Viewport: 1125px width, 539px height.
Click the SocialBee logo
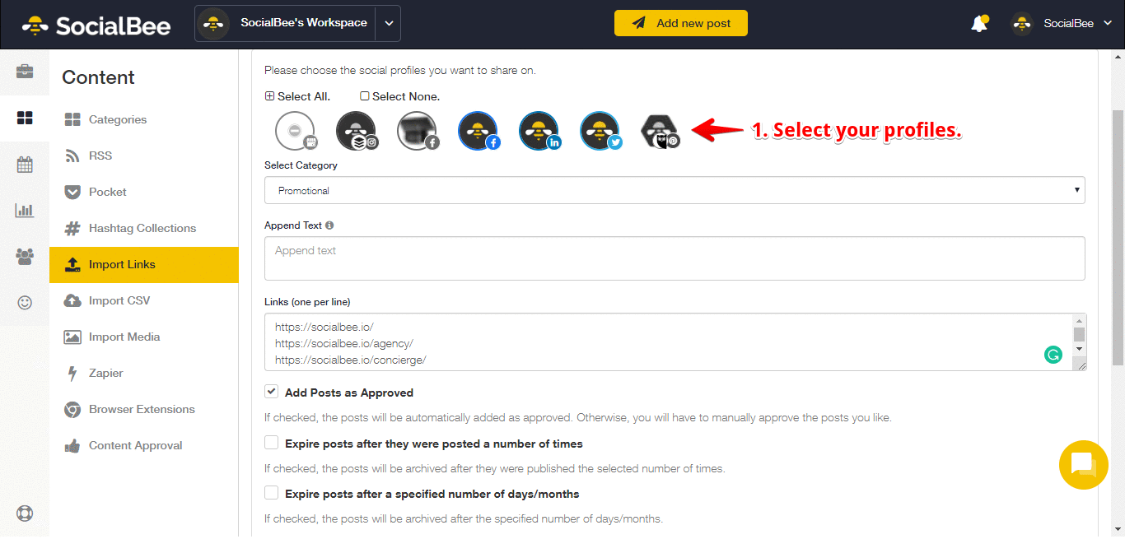coord(96,26)
